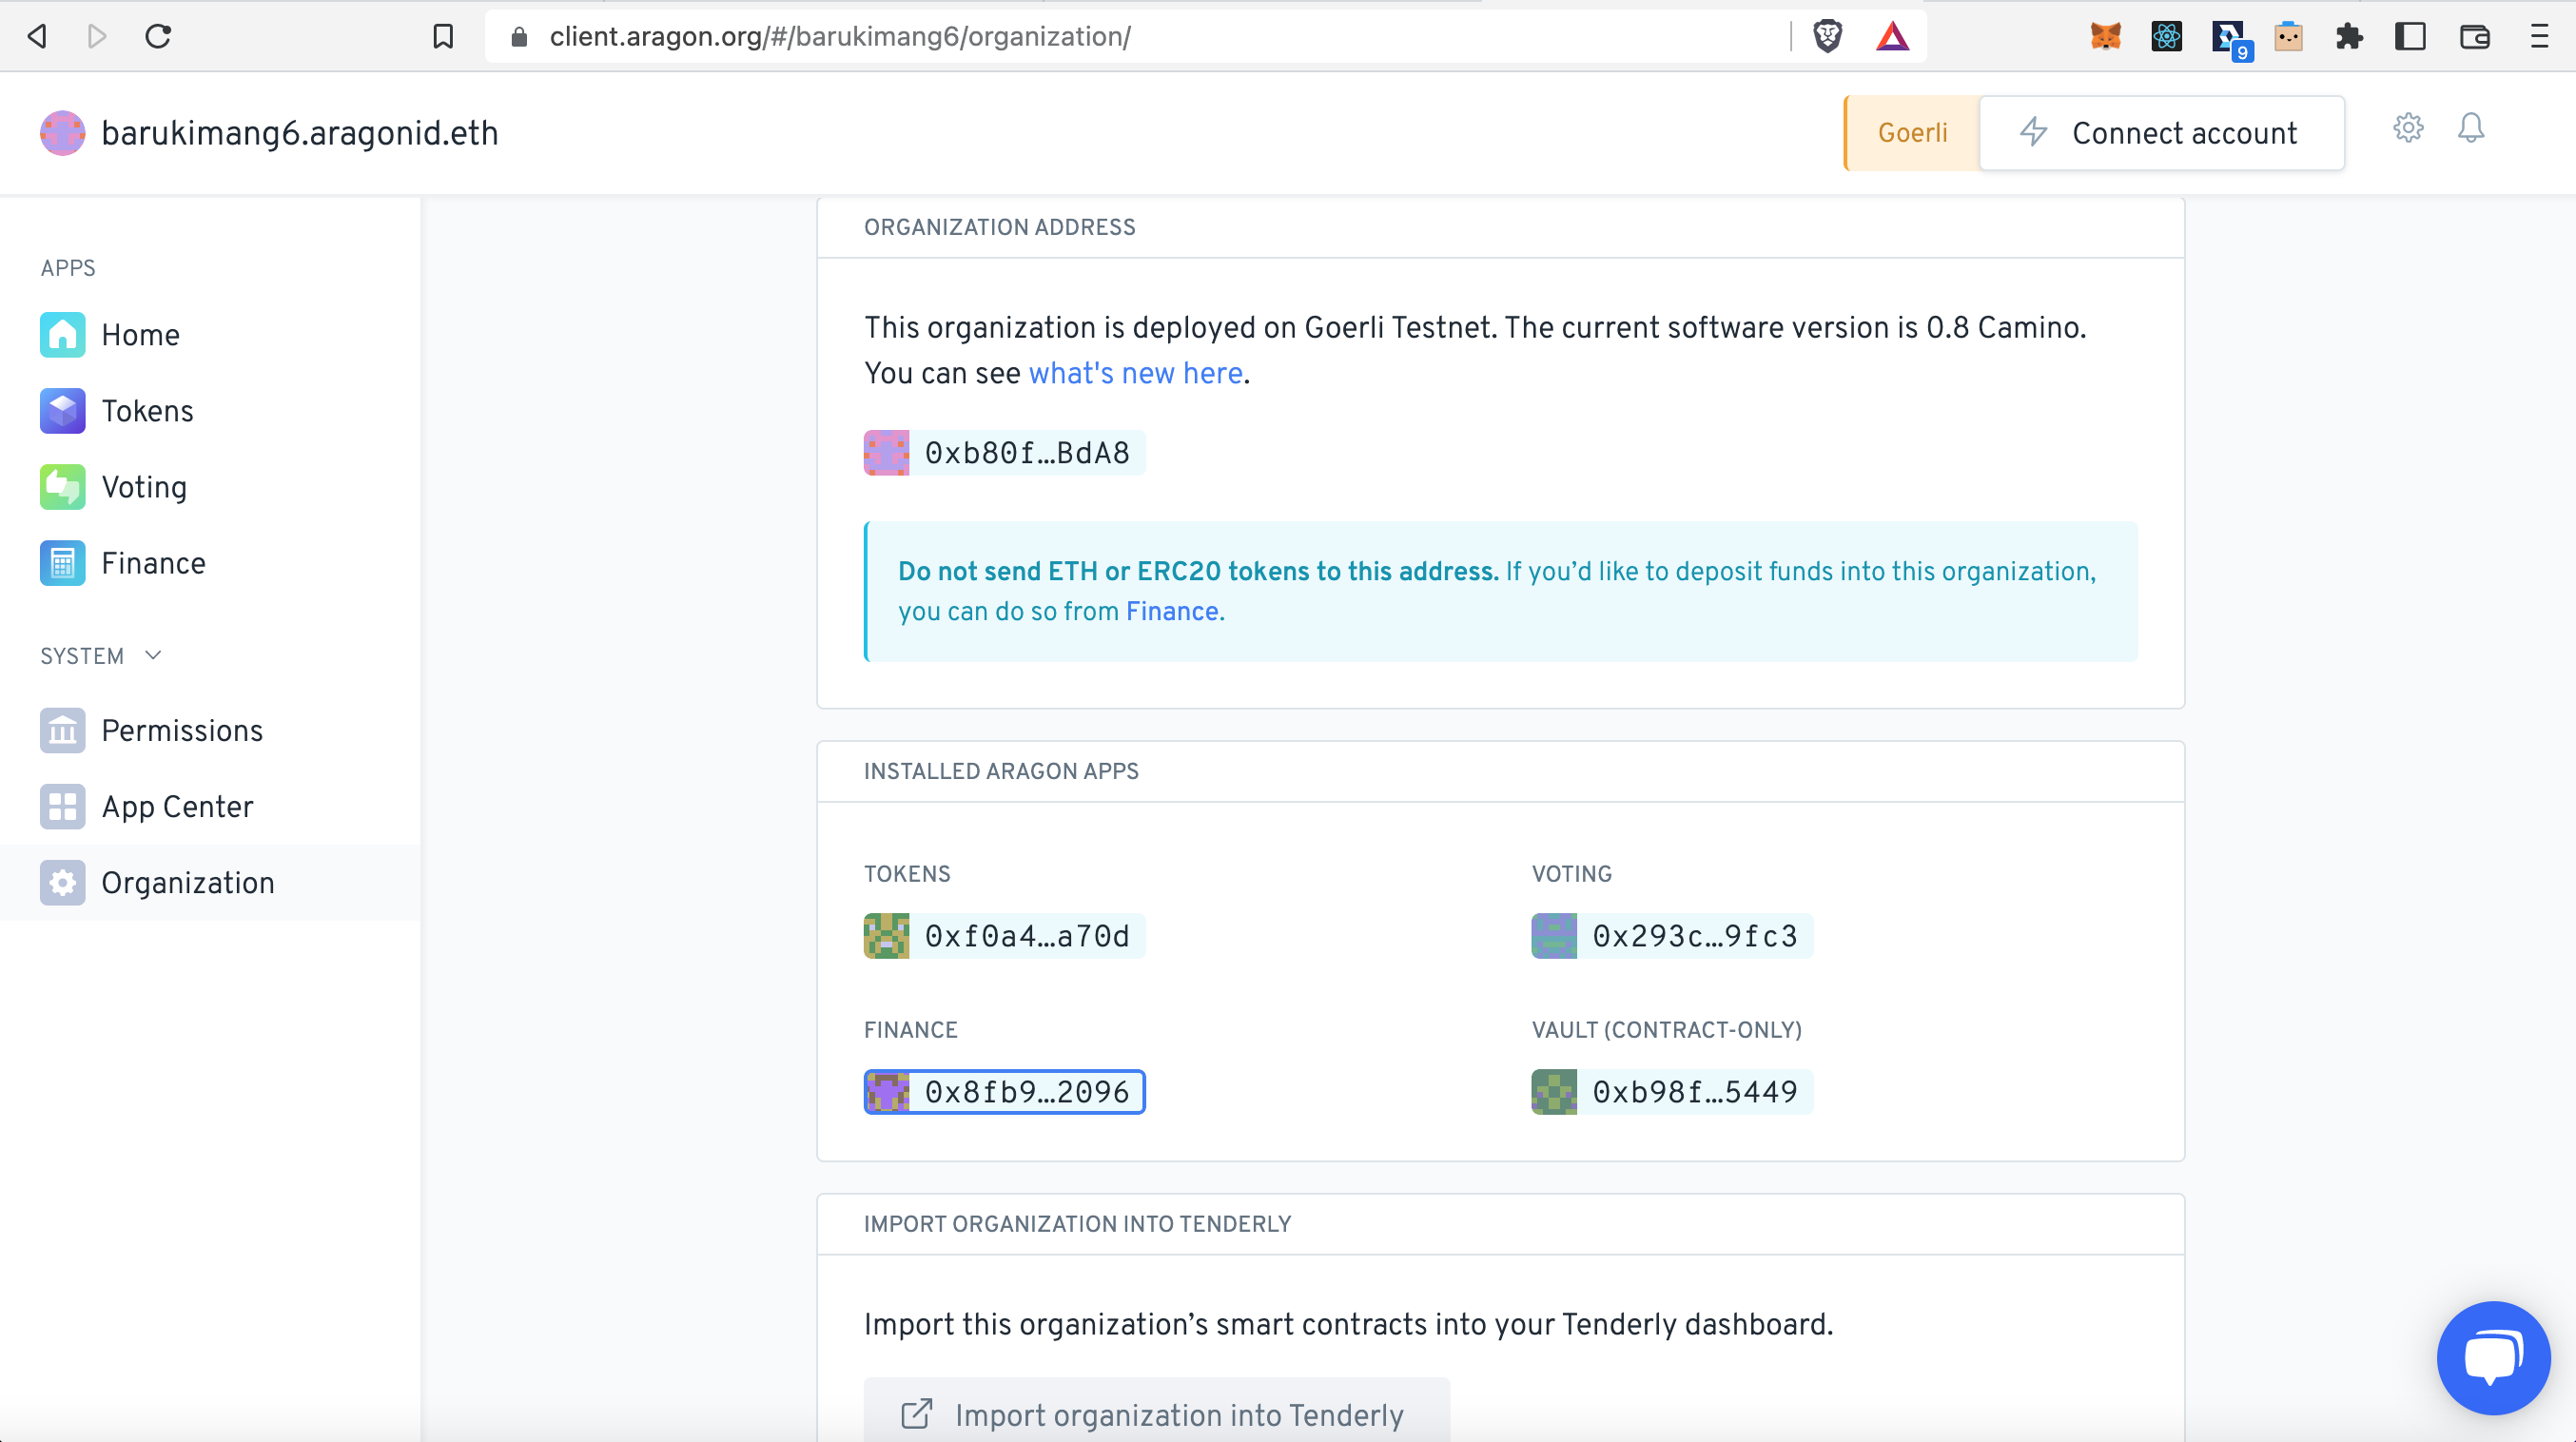Collapse the SYSTEM section chevron
The width and height of the screenshot is (2576, 1442).
[x=153, y=656]
